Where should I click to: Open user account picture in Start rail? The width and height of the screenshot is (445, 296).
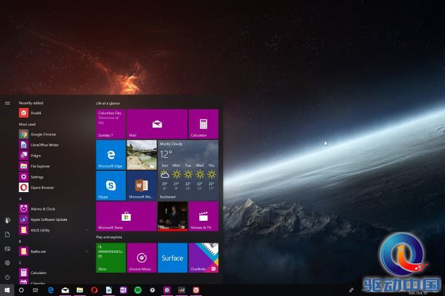[8, 220]
